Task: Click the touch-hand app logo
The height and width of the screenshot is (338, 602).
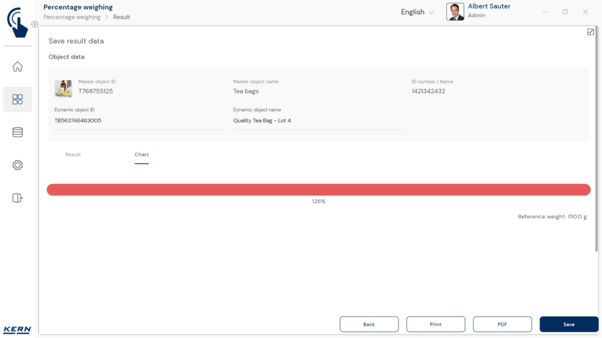Action: click(18, 23)
